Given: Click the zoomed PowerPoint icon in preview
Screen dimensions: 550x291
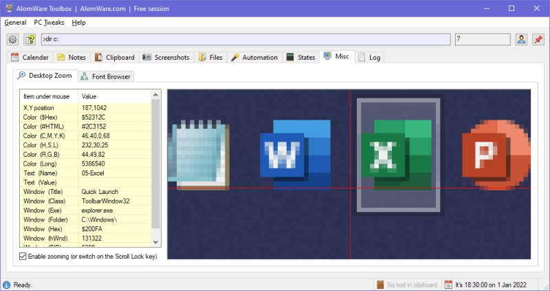Looking at the screenshot, I should (x=496, y=155).
